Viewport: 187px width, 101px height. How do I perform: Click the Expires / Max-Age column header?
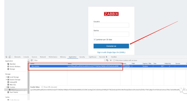click(x=148, y=63)
